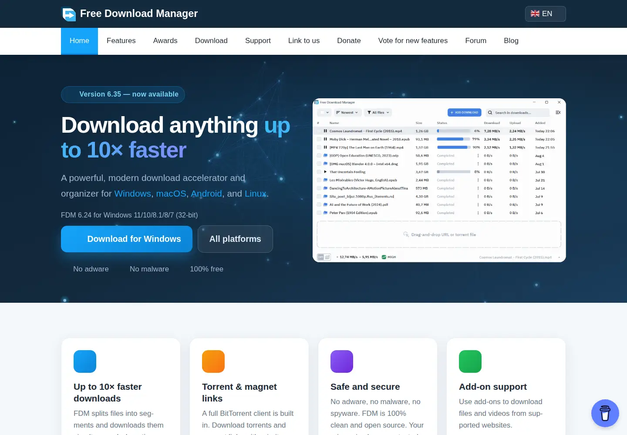Click play icon for That Uncertain Feeling

[325, 172]
